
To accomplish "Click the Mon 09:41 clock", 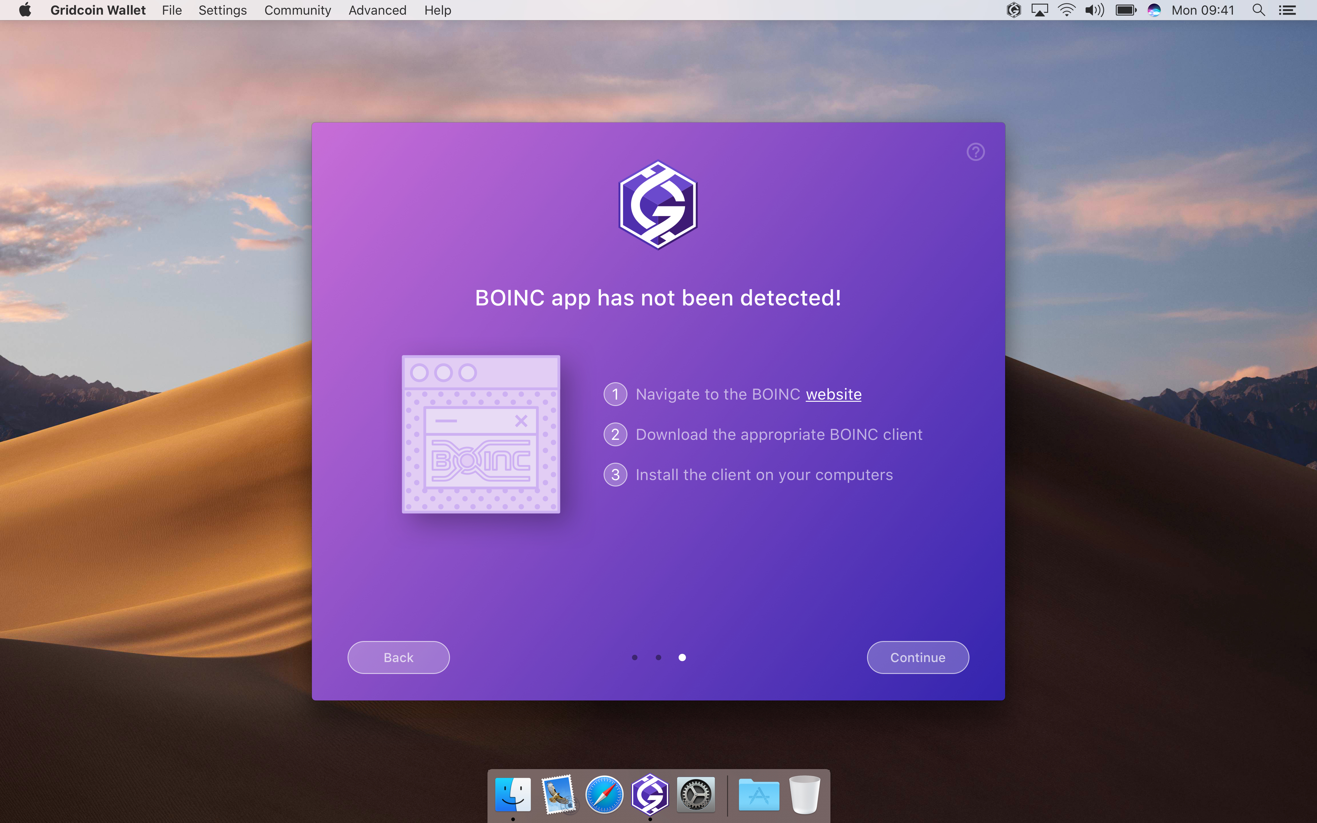I will point(1203,10).
